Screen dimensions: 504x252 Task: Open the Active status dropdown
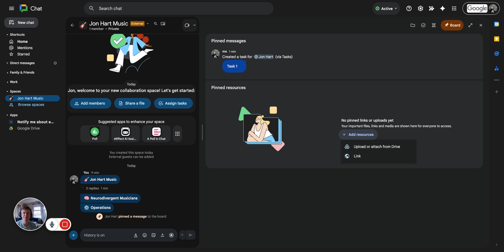pos(386,9)
